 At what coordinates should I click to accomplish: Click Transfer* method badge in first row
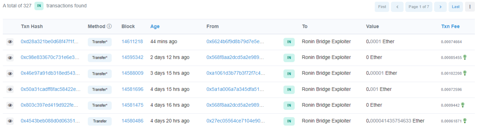100,42
